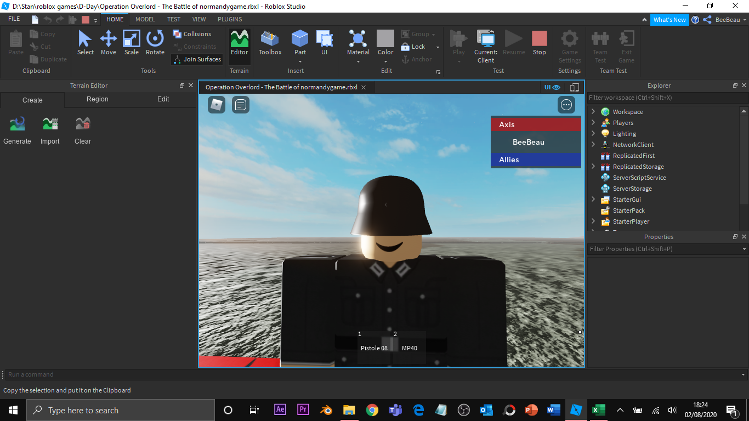This screenshot has width=749, height=421.
Task: Open the Toolbox
Action: tap(270, 43)
